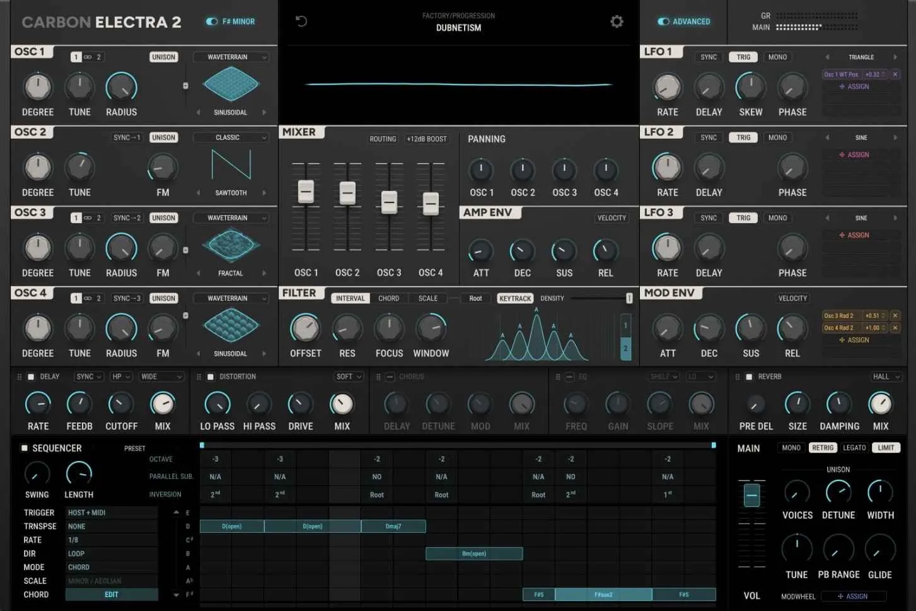Click next shape arrow for LFO 2 SINE
Screen dimensions: 916x611
895,137
